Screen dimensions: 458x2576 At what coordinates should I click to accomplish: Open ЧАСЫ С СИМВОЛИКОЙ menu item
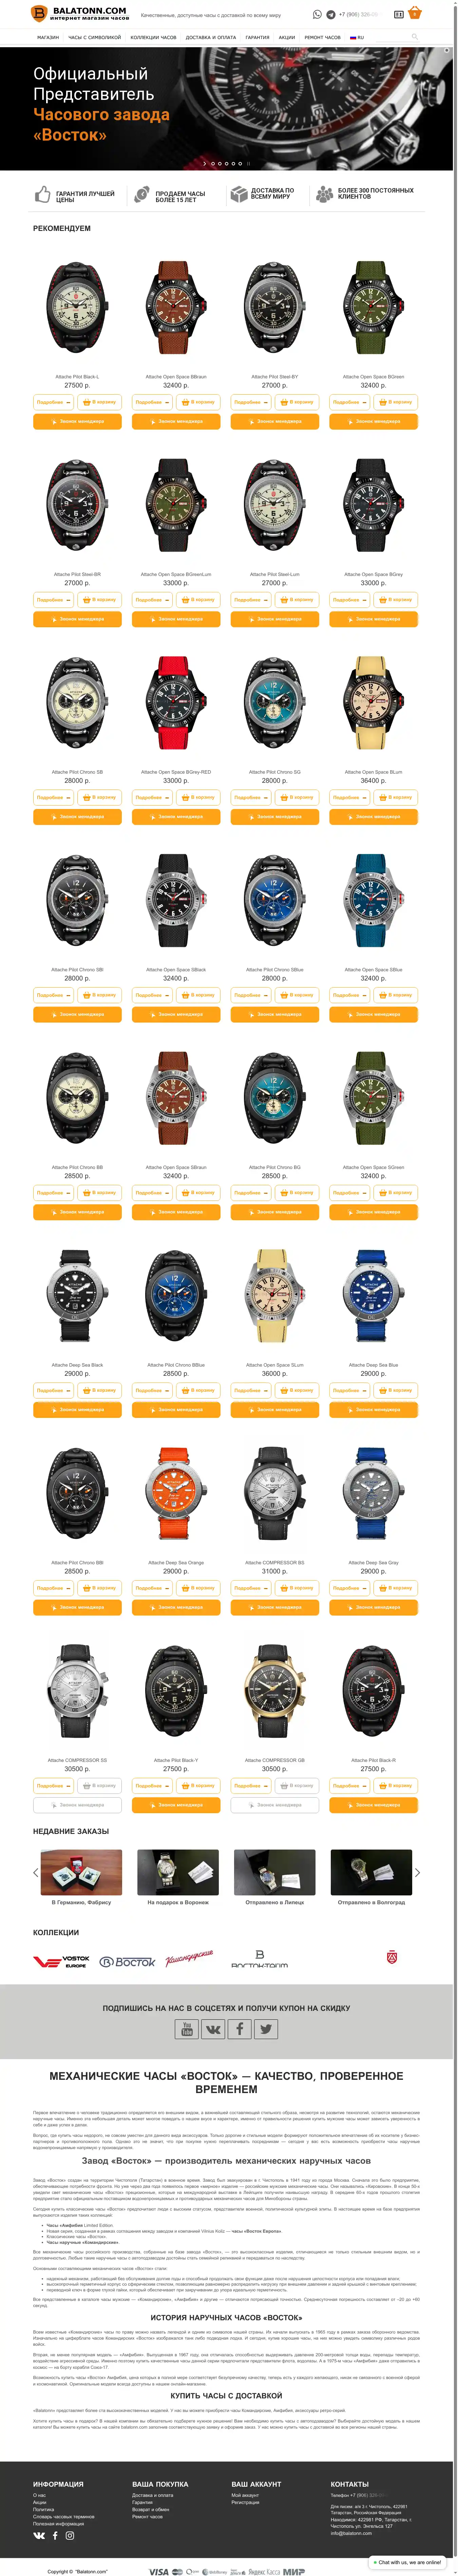[94, 37]
